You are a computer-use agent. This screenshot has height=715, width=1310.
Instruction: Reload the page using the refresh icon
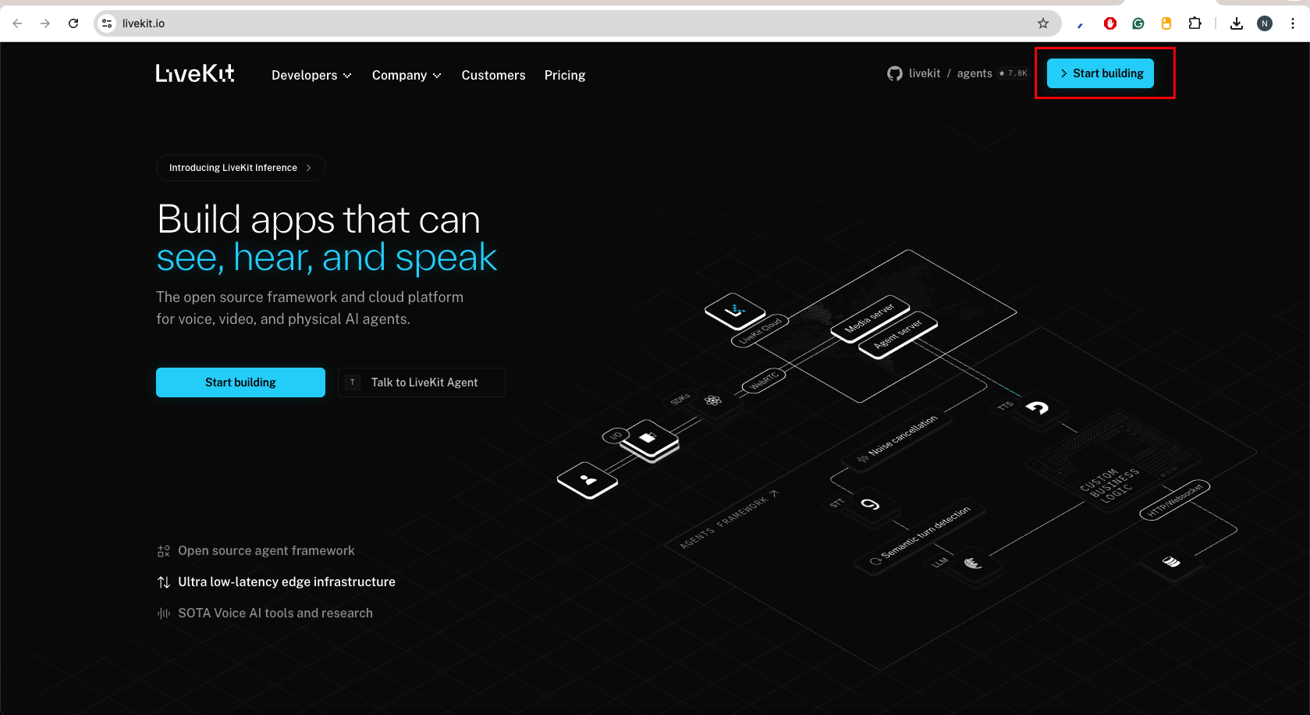(x=73, y=23)
